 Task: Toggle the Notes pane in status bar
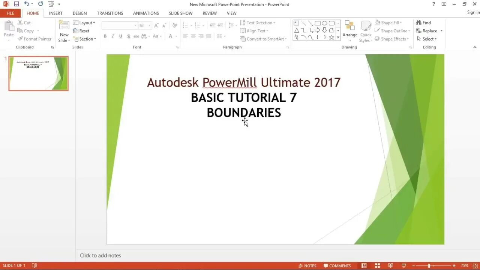click(x=307, y=265)
